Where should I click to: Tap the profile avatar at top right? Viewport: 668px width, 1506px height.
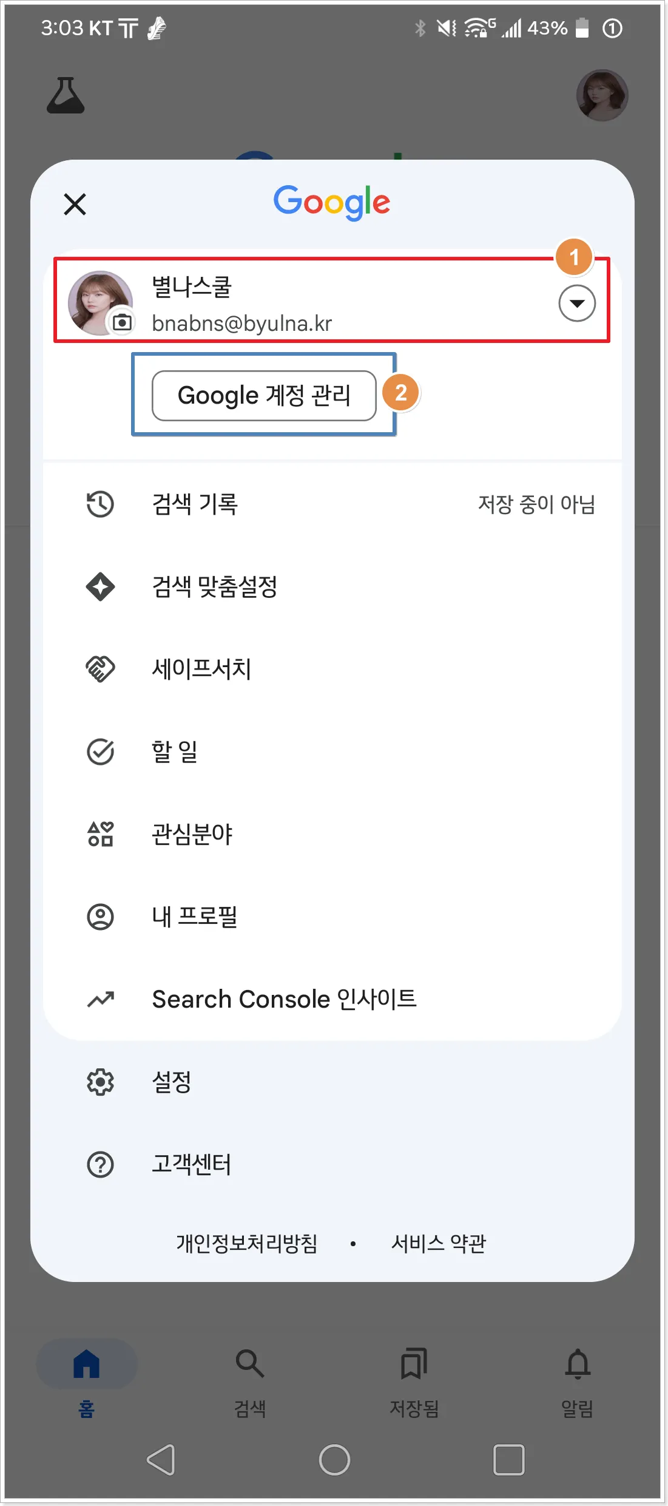point(601,95)
